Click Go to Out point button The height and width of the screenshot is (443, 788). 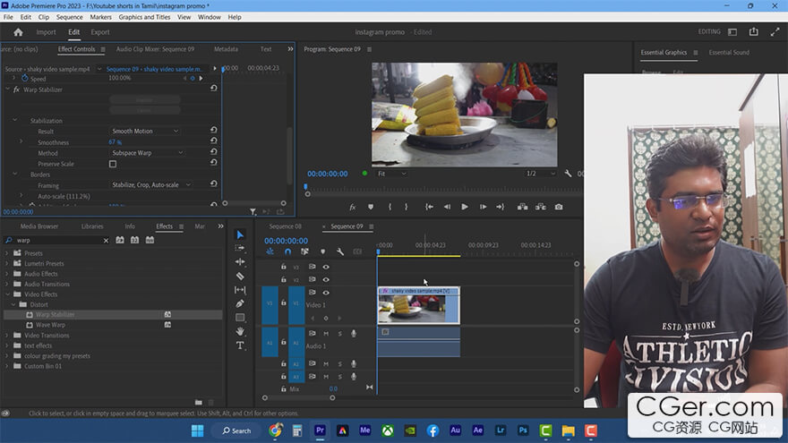[x=500, y=207]
